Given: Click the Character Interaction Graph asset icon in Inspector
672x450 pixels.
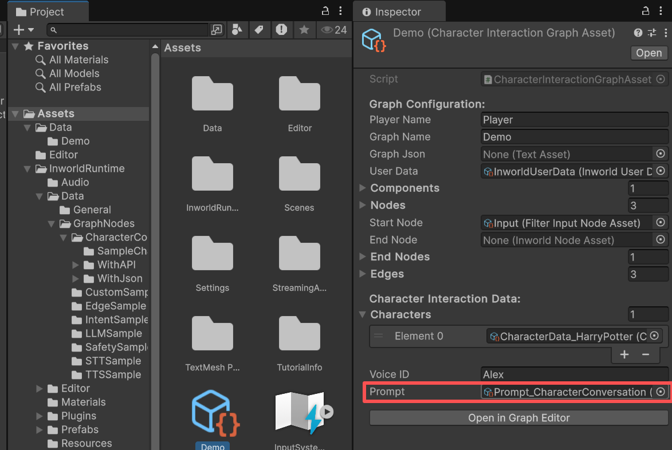Looking at the screenshot, I should pos(374,40).
